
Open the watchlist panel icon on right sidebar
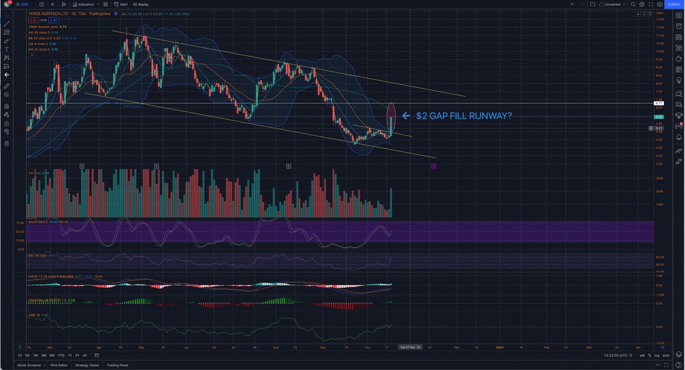679,15
